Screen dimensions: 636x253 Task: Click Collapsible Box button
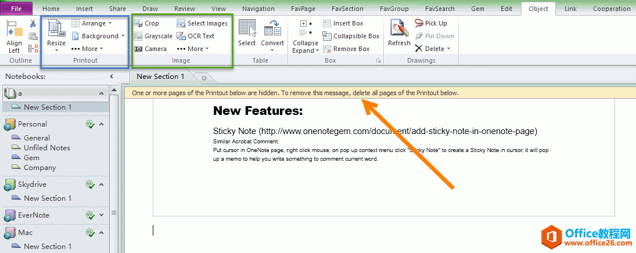point(351,36)
